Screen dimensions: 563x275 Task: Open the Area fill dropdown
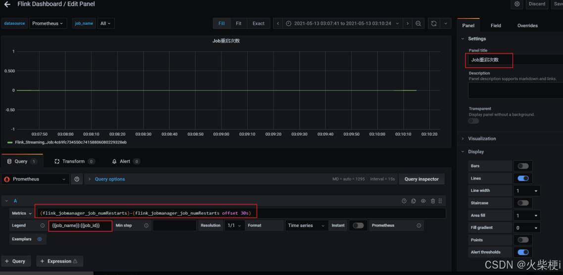click(x=527, y=216)
